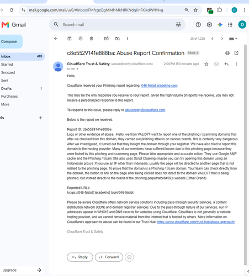Click the '25 of 1,238' message counter
The height and width of the screenshot is (276, 249).
(198, 39)
